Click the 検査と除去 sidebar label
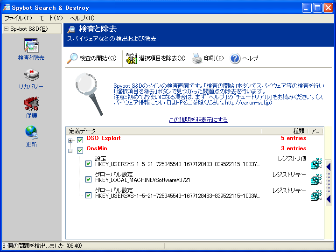Viewport: 336px width, 252px height. click(31, 58)
